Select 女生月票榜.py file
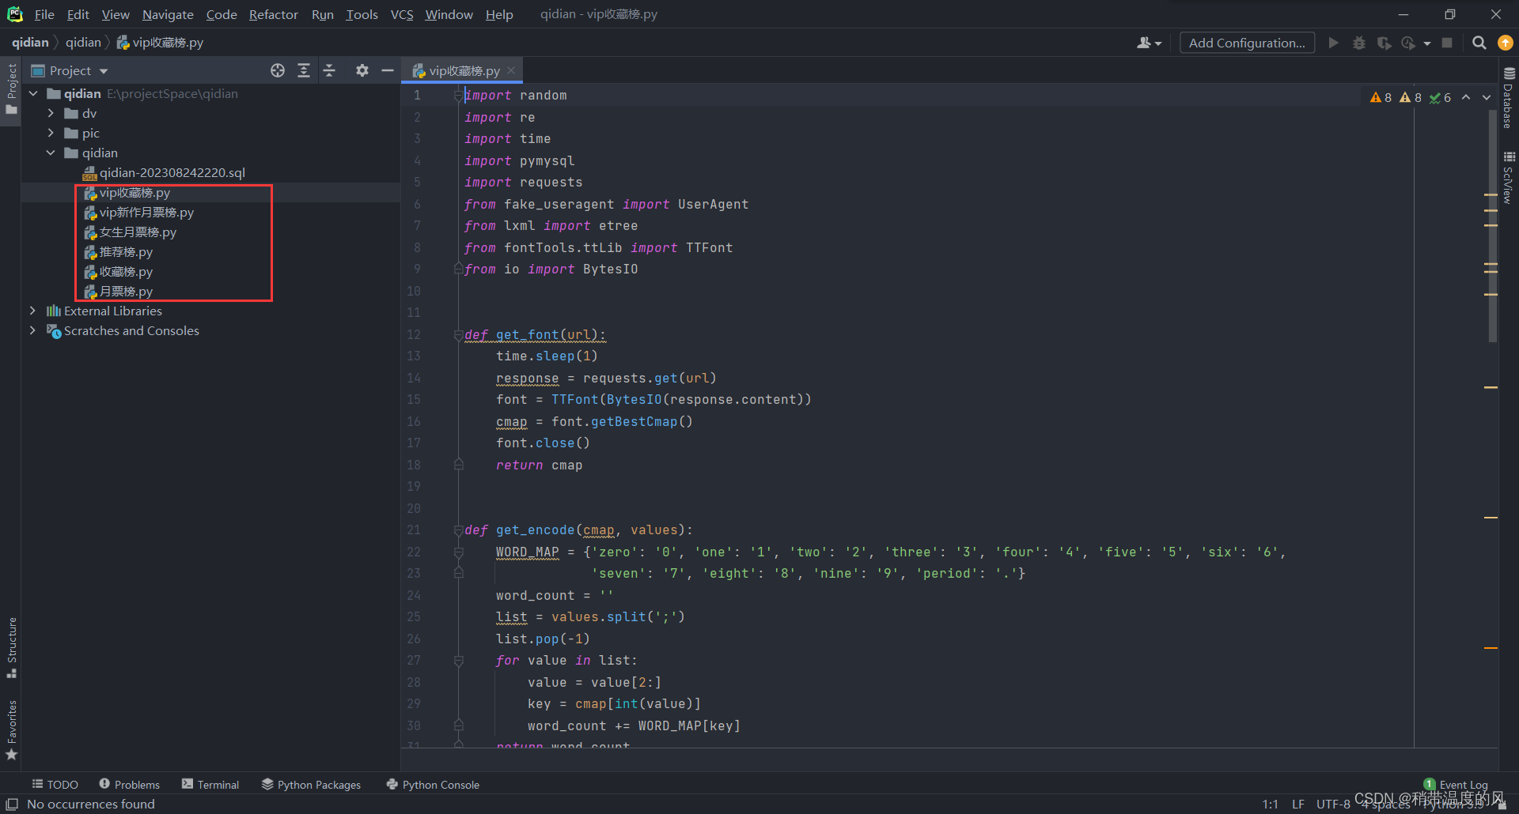The width and height of the screenshot is (1519, 814). point(130,232)
